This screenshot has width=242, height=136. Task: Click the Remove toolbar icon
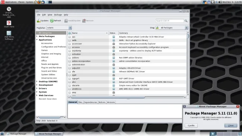pyautogui.click(x=84, y=20)
